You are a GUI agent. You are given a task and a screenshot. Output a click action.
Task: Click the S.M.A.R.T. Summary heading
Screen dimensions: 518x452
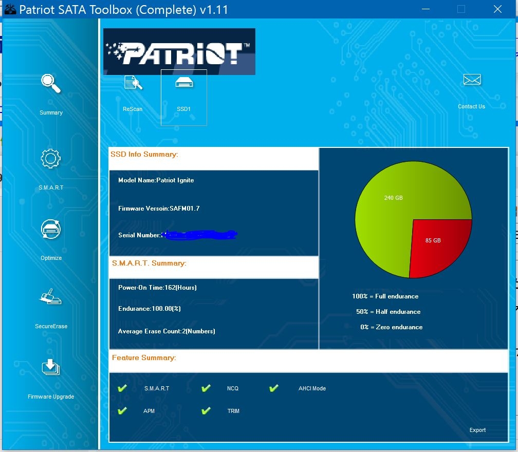point(149,263)
